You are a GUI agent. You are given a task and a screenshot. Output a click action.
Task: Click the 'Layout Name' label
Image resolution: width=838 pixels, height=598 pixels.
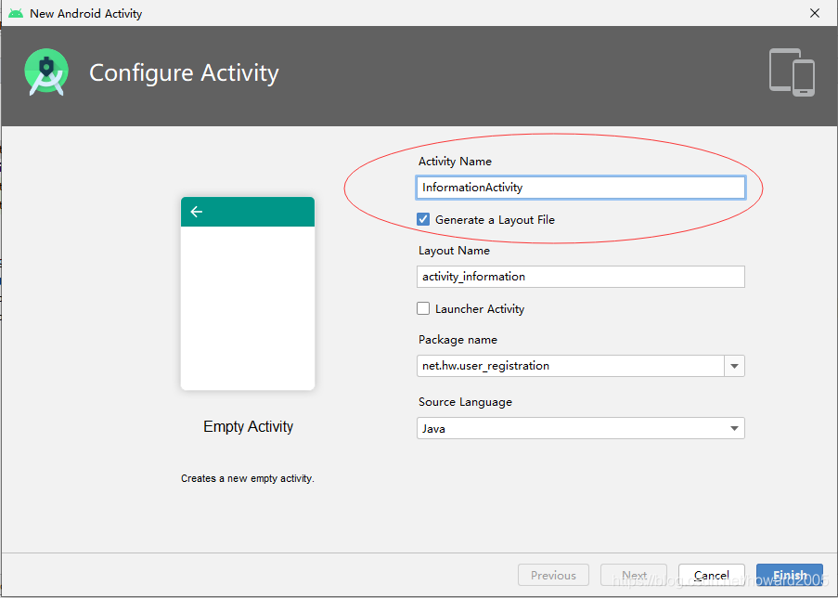pyautogui.click(x=454, y=251)
